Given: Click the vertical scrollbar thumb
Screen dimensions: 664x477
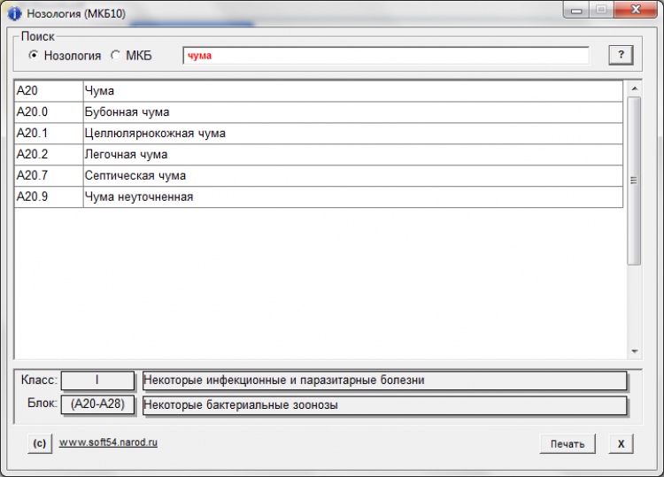Looking at the screenshot, I should 633,180.
